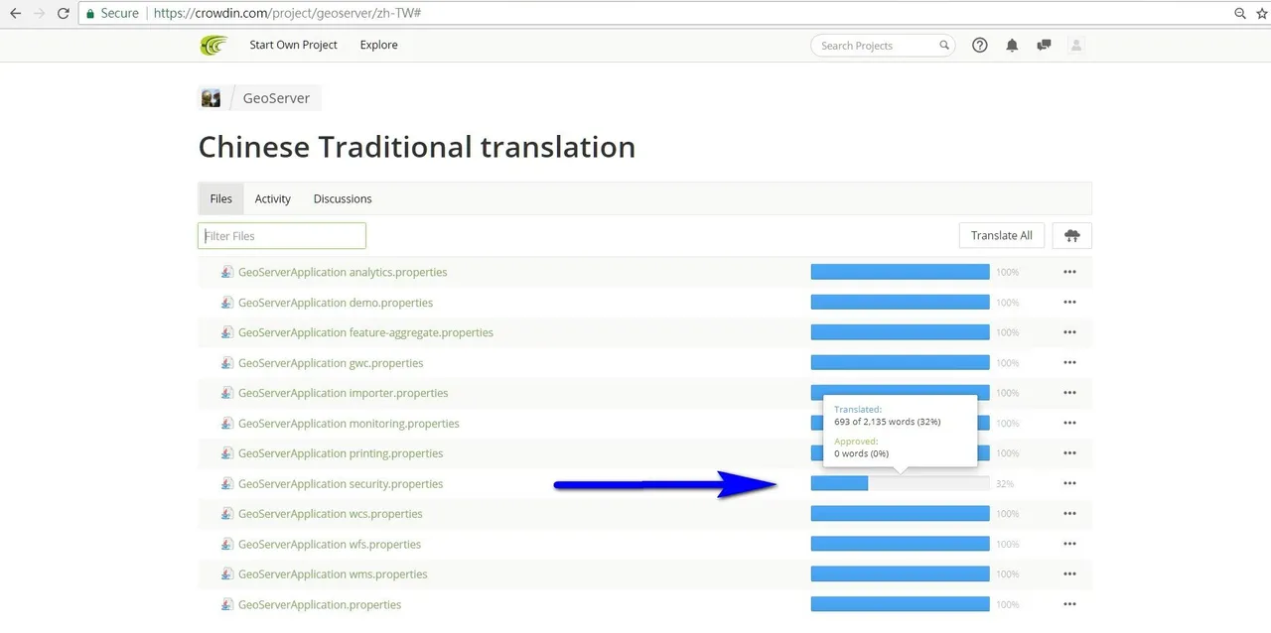Open more options for security.properties
This screenshot has width=1271, height=633.
coord(1069,484)
